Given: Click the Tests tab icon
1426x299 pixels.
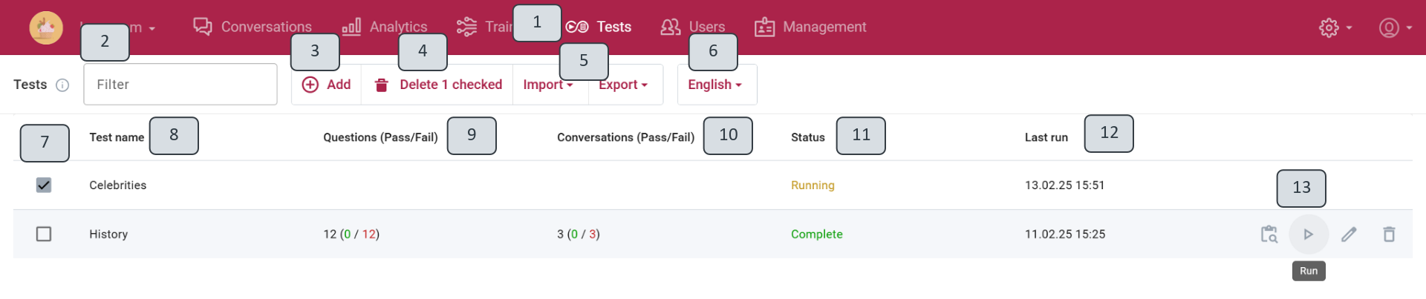Looking at the screenshot, I should (577, 27).
